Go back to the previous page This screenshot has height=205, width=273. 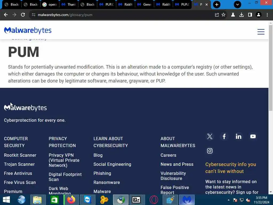[x=6, y=15]
